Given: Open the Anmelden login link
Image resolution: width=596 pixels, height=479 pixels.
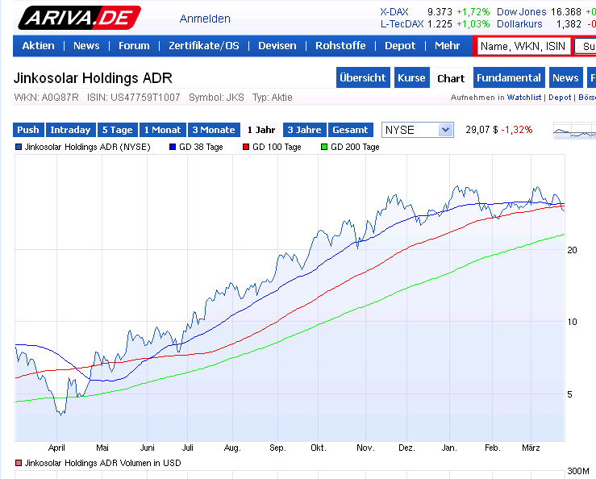Looking at the screenshot, I should coord(205,19).
